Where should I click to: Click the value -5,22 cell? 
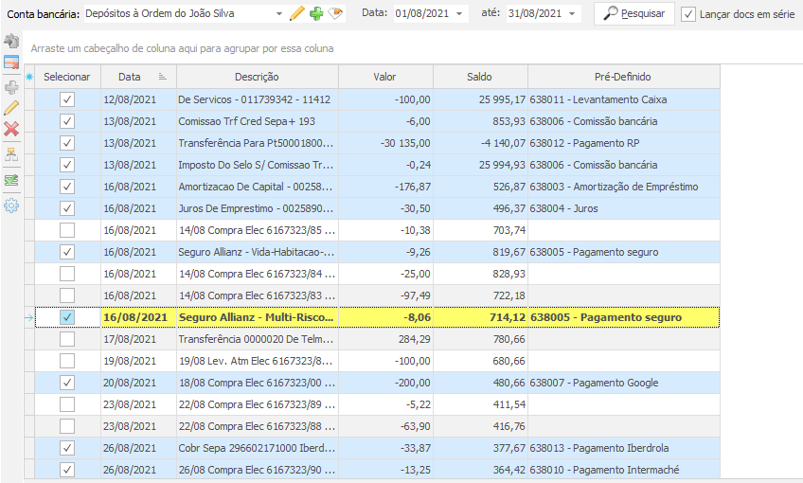tap(385, 404)
